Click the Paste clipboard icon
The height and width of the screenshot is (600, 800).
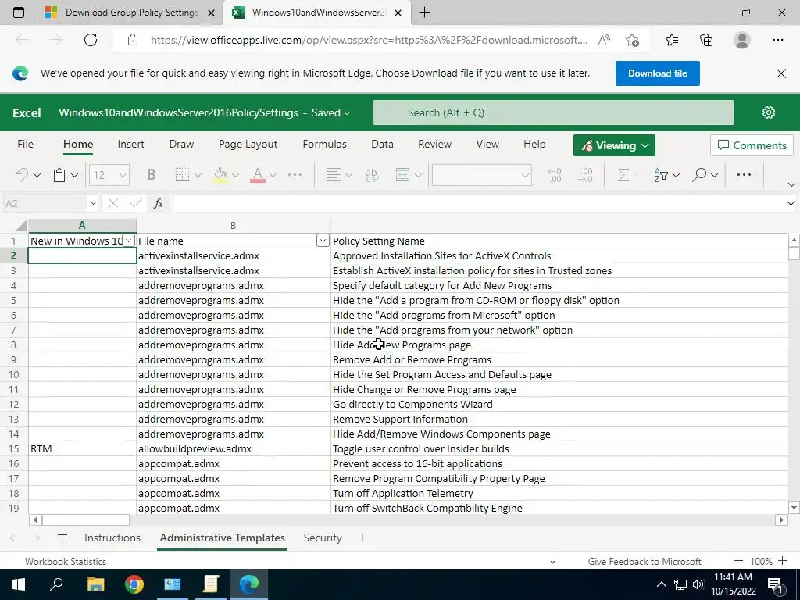[x=59, y=175]
